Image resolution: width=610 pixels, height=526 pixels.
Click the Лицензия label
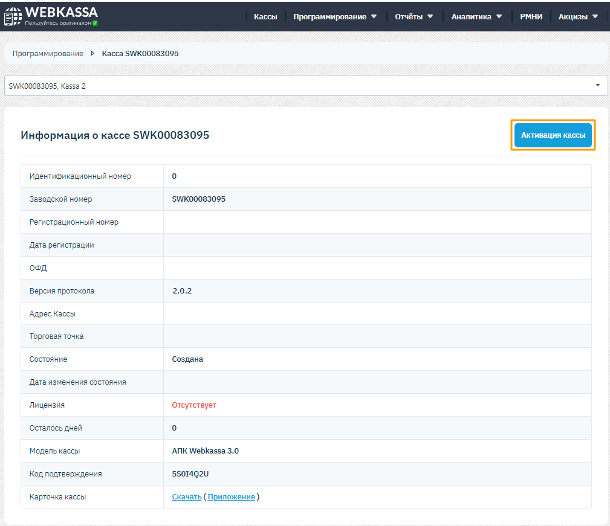(47, 405)
